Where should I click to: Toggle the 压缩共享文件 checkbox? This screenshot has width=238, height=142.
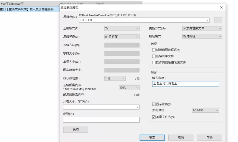[x=154, y=56]
